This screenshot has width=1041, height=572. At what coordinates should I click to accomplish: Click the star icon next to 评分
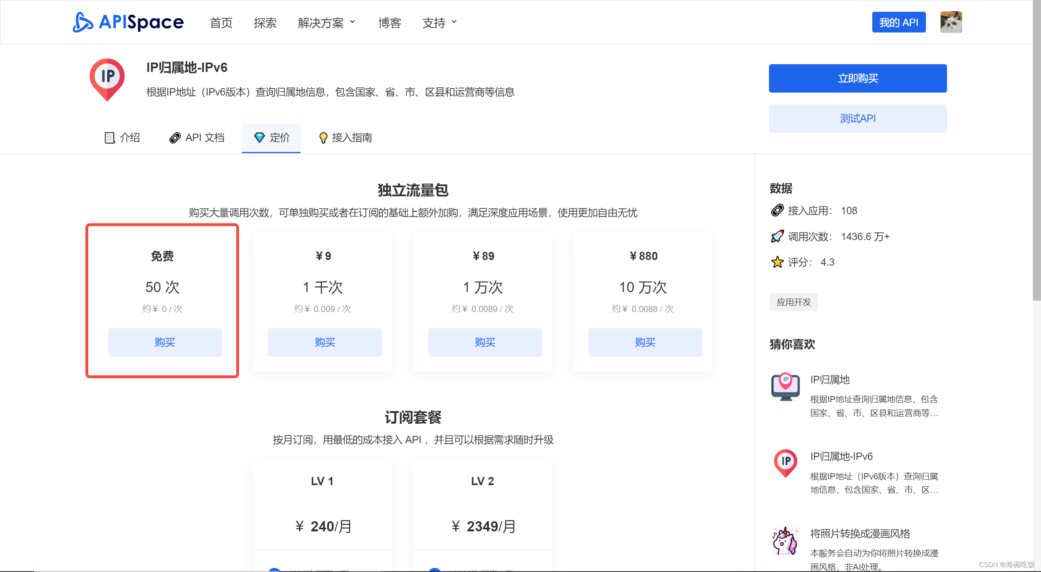coord(777,262)
